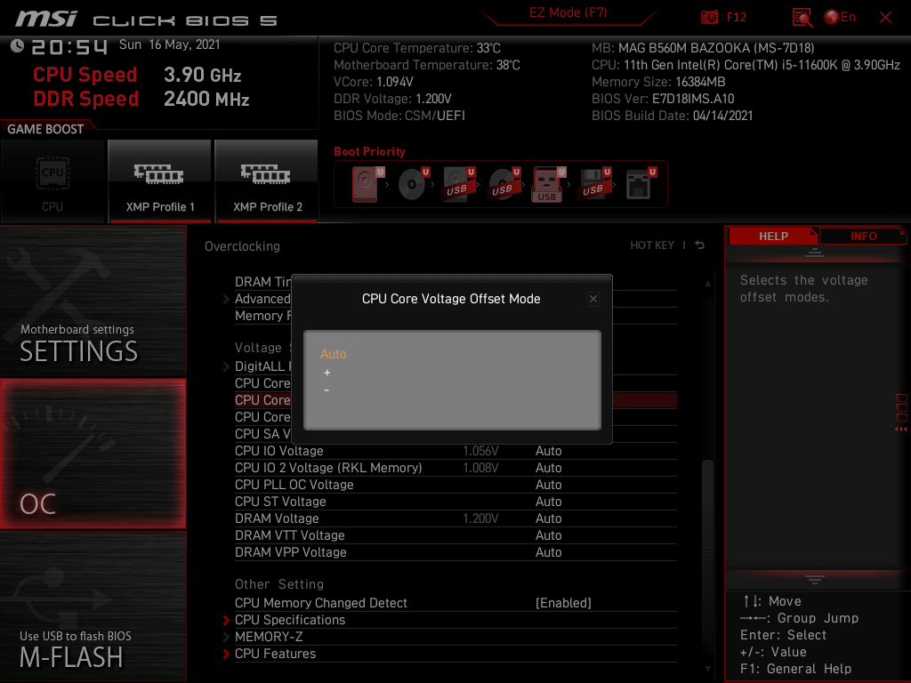Open DRAM VPP Voltage Auto value
Screen dimensions: 911x683
tap(548, 551)
